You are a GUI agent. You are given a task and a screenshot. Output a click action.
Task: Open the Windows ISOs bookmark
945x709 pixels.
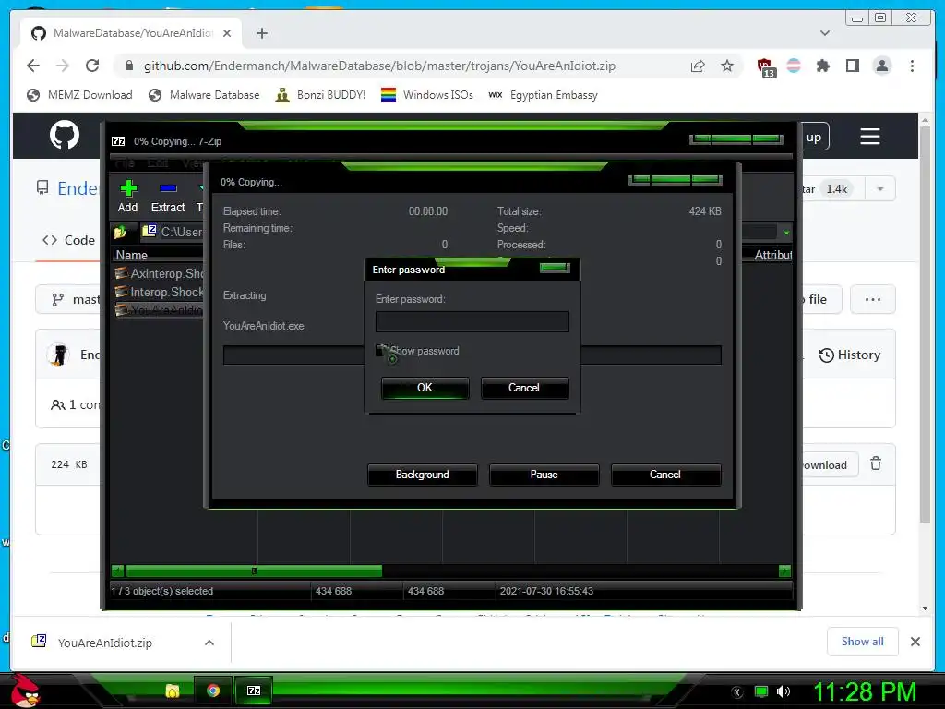click(x=427, y=95)
